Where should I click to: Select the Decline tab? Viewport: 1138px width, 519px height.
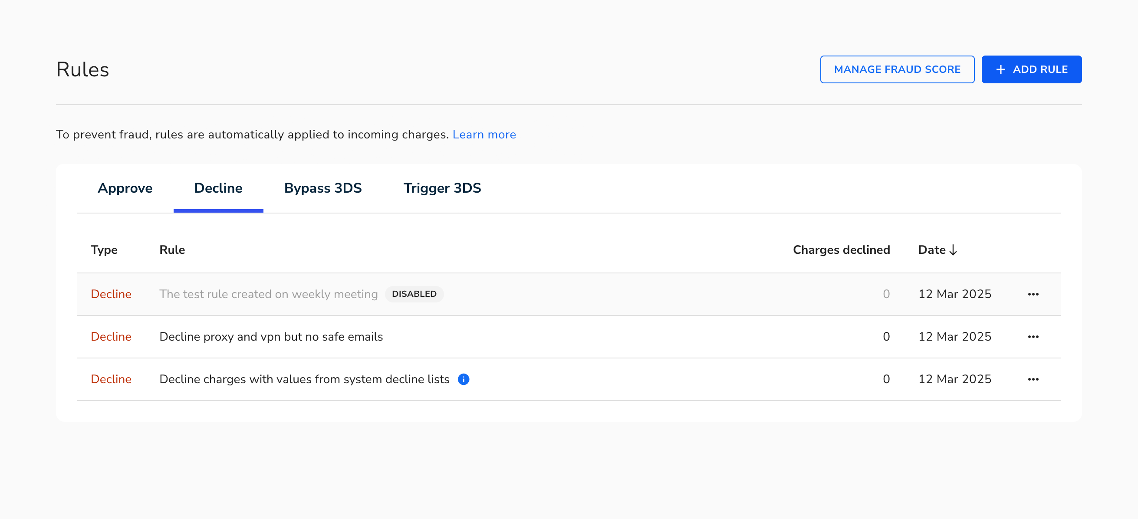(218, 188)
